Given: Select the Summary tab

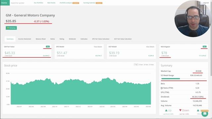Looking at the screenshot, I should click(x=10, y=39).
